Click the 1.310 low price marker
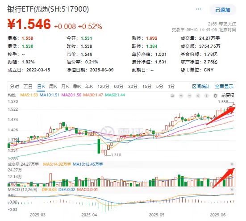The height and width of the screenshot is (221, 246). coord(116,155)
